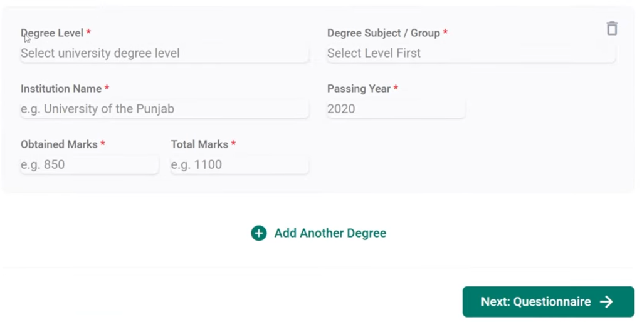Delete this degree entry with trash icon
This screenshot has height=322, width=642.
point(612,29)
